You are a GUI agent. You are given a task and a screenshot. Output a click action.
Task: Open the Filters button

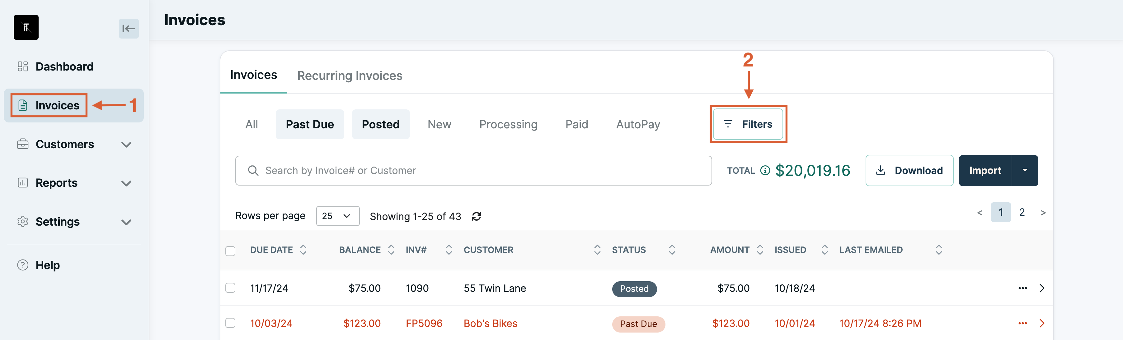(748, 124)
